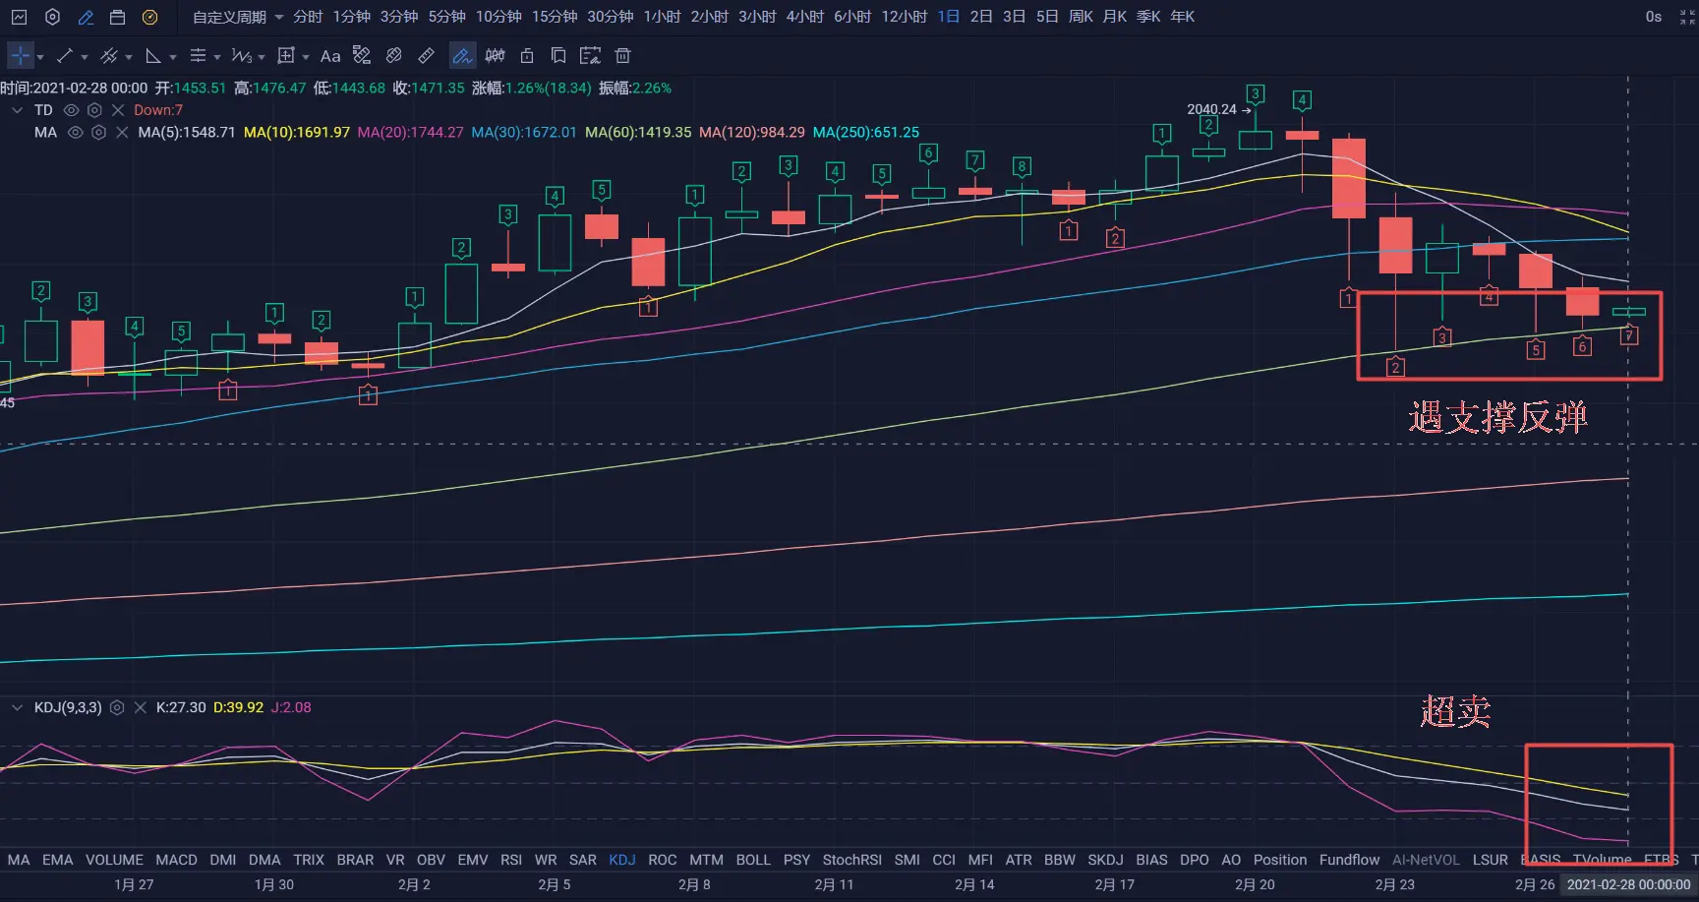Select the horizontal lines Fibonacci tool
This screenshot has width=1699, height=902.
point(198,56)
